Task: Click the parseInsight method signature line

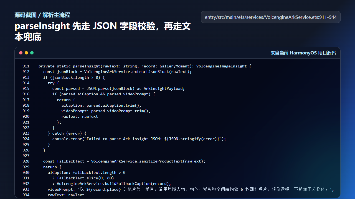Action: pyautogui.click(x=144, y=66)
